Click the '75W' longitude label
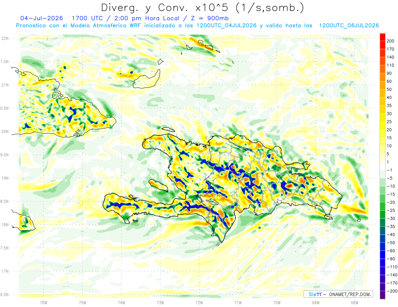The height and width of the screenshot is (307, 398). pos(83,302)
